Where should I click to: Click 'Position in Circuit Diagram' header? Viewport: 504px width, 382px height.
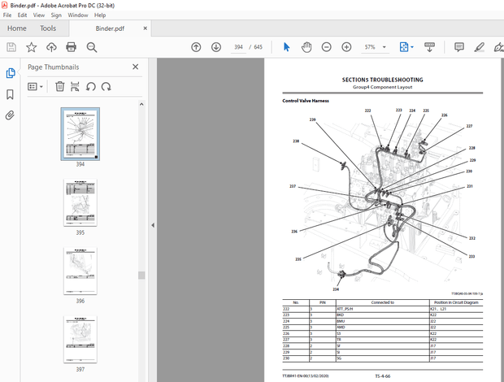click(456, 302)
